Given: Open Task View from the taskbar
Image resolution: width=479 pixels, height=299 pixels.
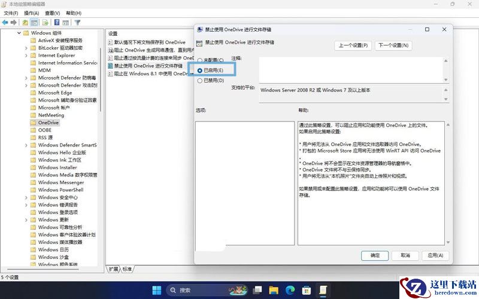Looking at the screenshot, I should (x=257, y=290).
